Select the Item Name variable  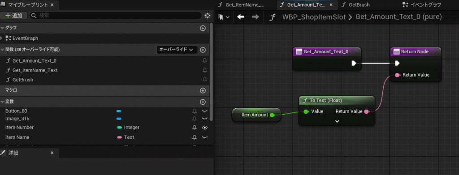point(17,137)
